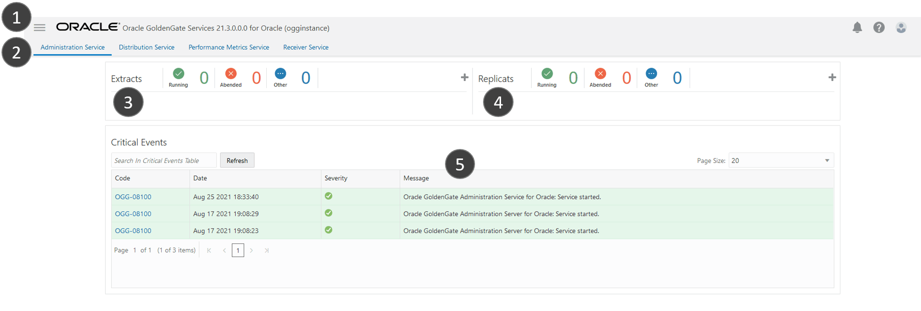Sort by the Severity column header
The height and width of the screenshot is (311, 921).
coord(336,178)
